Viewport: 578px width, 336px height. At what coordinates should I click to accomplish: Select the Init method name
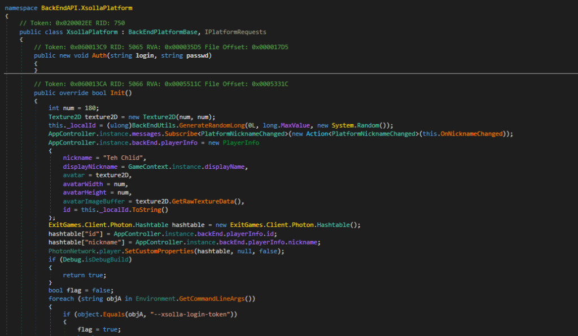click(x=117, y=93)
